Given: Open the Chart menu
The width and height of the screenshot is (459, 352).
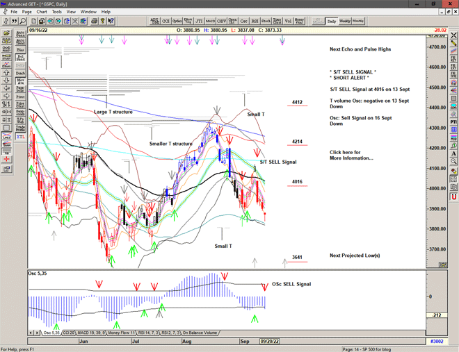Looking at the screenshot, I should pyautogui.click(x=42, y=12).
